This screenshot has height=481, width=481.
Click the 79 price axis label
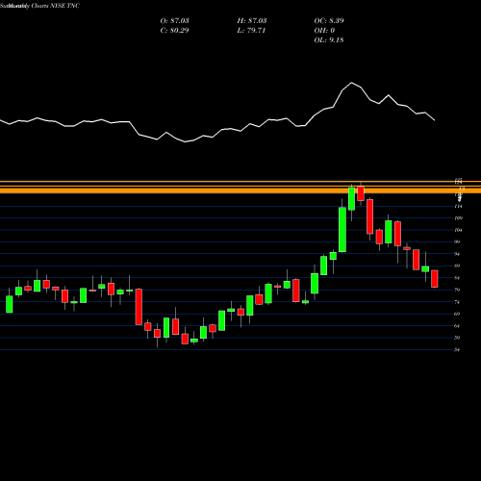tap(457, 290)
